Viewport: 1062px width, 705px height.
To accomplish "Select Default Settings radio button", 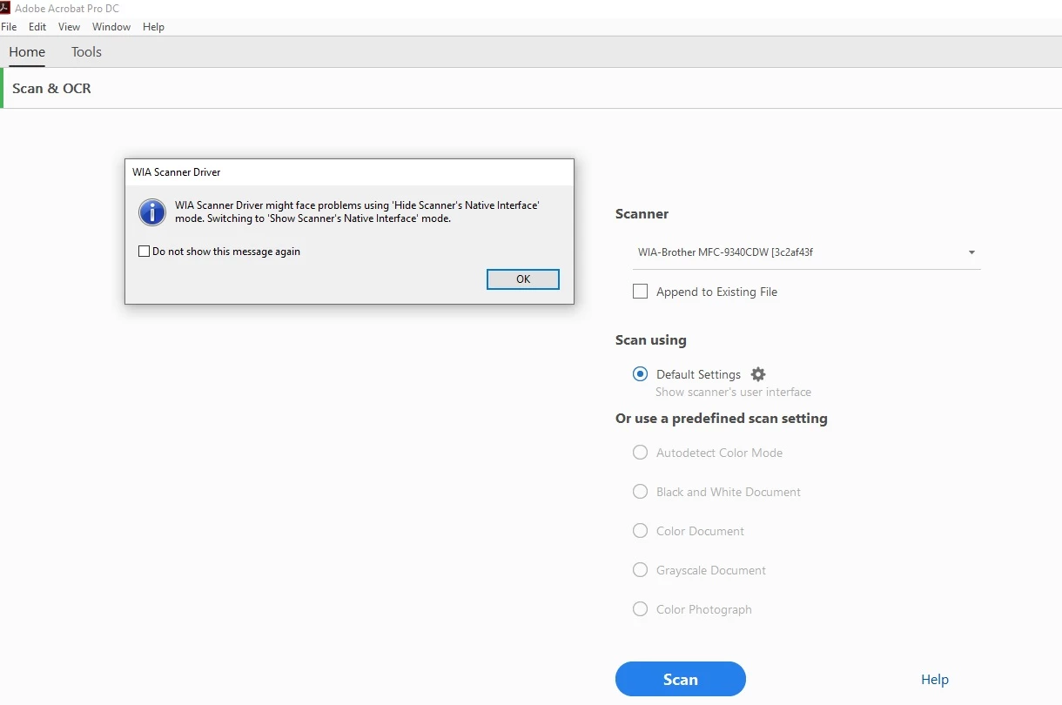I will [x=641, y=374].
